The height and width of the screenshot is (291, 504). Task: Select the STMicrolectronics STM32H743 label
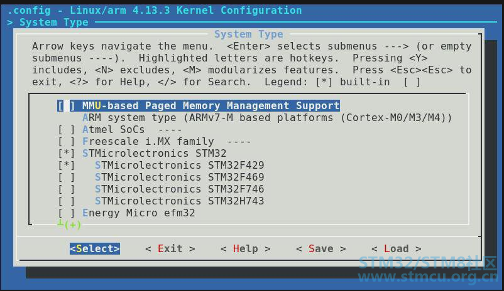click(179, 201)
